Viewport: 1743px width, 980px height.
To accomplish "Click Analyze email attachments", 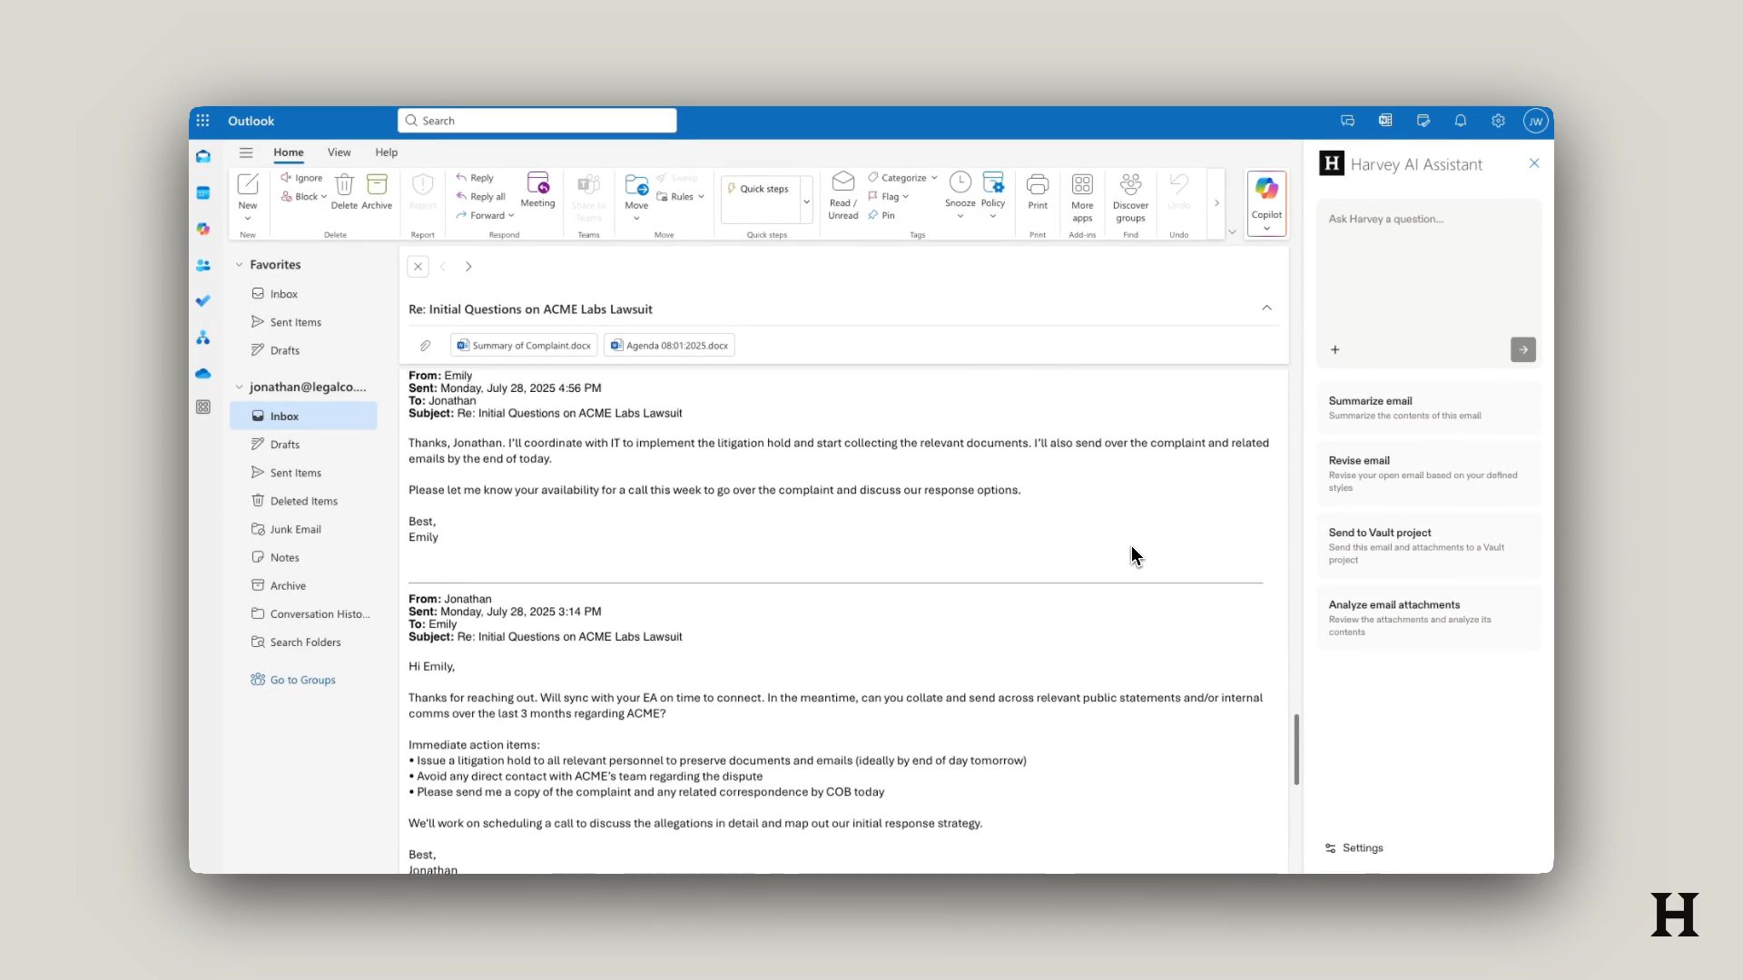I will pyautogui.click(x=1429, y=618).
